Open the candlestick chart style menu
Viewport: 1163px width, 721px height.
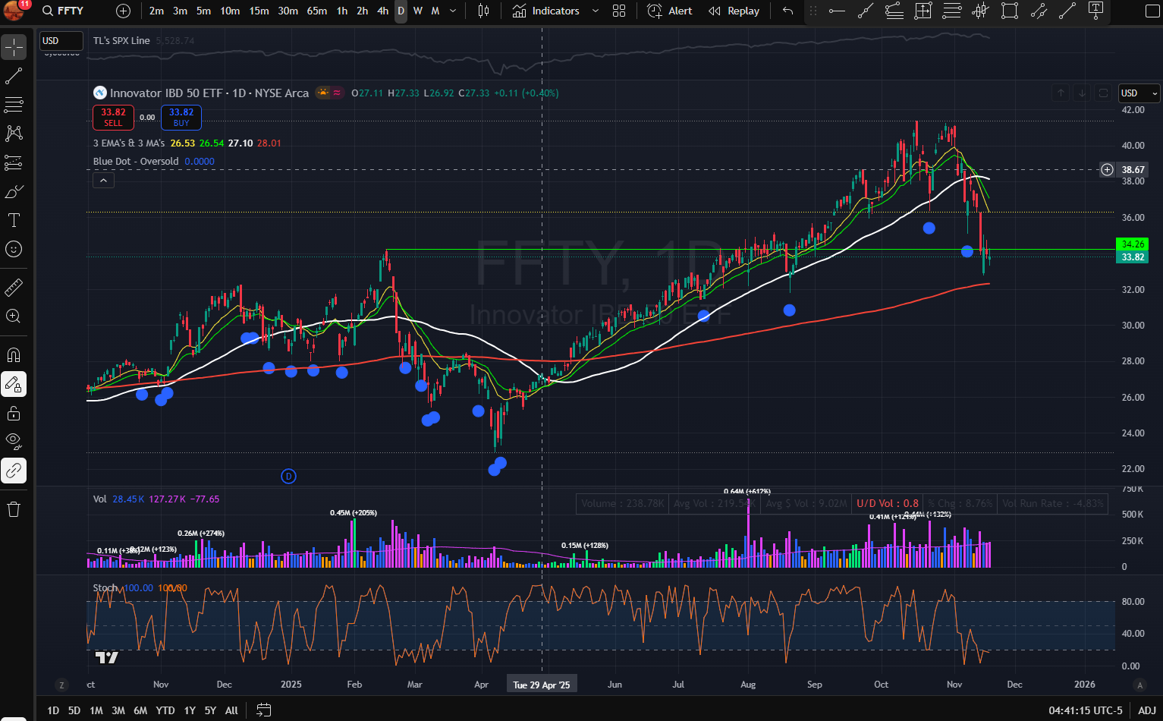483,11
